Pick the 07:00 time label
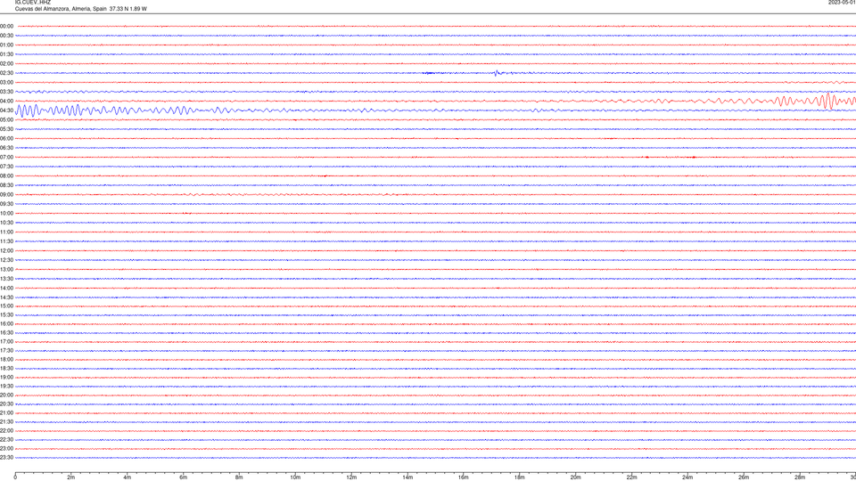Viewport: 856px width, 481px height. click(6, 157)
